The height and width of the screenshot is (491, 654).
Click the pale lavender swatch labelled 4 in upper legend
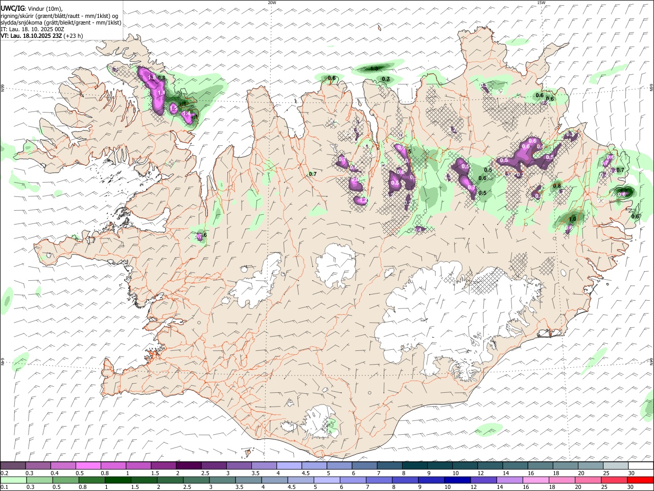pyautogui.click(x=289, y=466)
